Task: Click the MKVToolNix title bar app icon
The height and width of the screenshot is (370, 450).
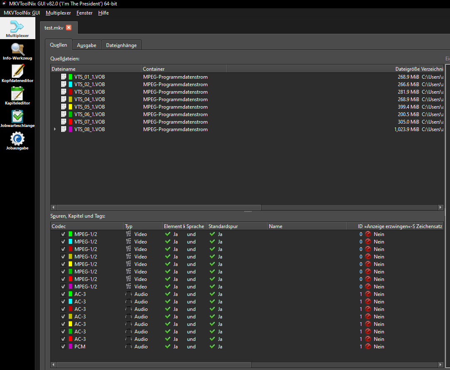Action: click(4, 4)
